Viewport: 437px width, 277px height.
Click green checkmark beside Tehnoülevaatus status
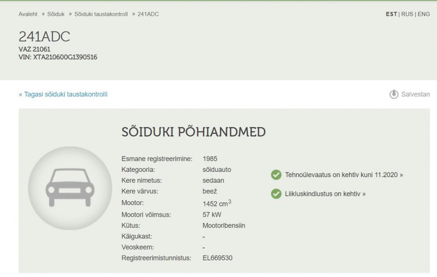276,175
